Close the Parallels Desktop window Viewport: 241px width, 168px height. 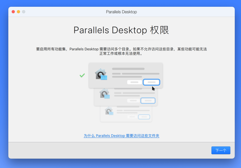[x=13, y=12]
